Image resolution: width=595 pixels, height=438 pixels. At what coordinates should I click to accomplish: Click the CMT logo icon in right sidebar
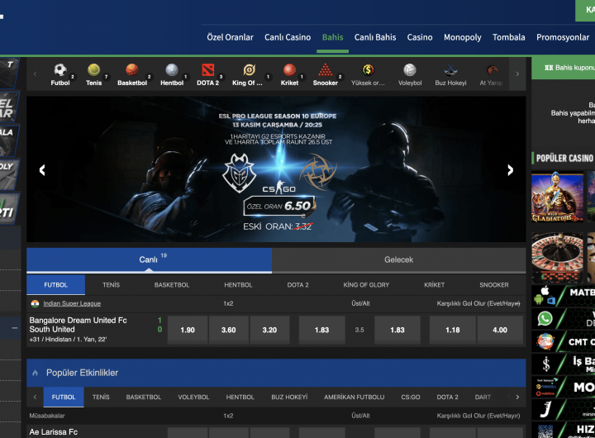545,341
